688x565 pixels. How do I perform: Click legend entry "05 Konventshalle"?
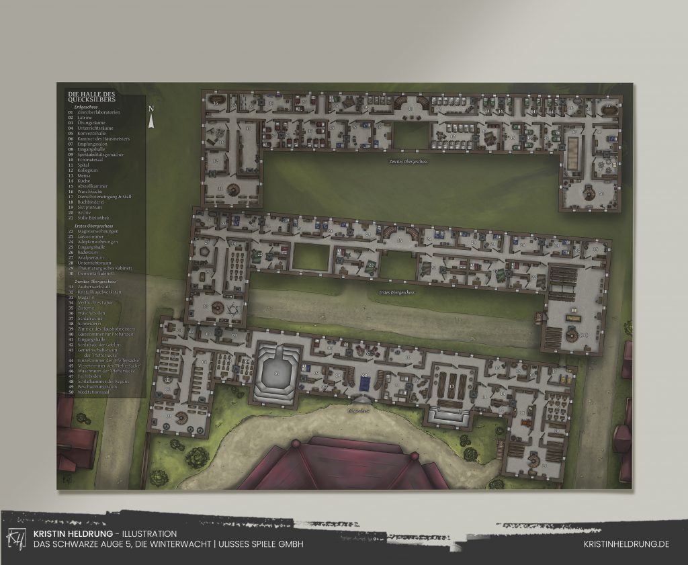87,133
